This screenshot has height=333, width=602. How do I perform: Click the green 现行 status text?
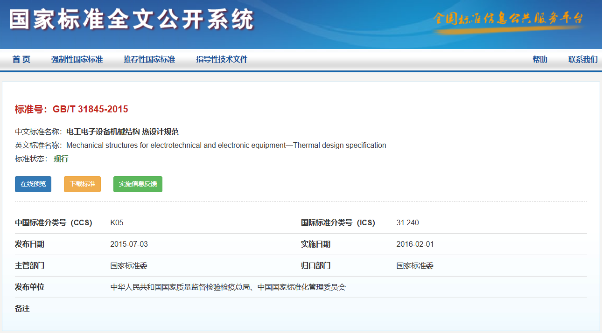pos(61,159)
